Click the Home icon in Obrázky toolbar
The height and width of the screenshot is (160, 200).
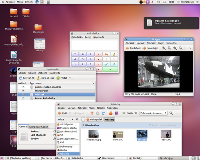(111, 113)
